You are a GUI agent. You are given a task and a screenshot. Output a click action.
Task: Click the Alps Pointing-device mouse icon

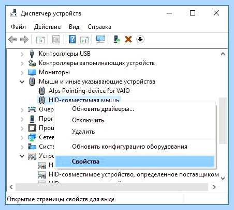click(42, 91)
